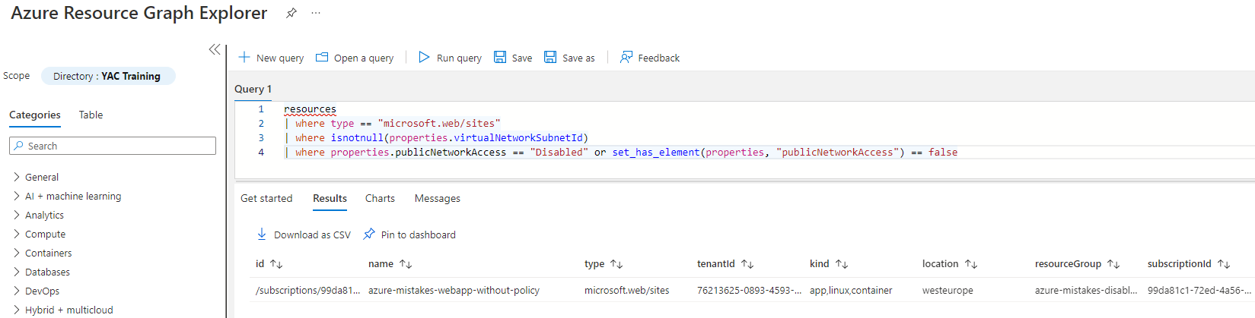Click the Download as CSV arrow icon

click(x=262, y=234)
